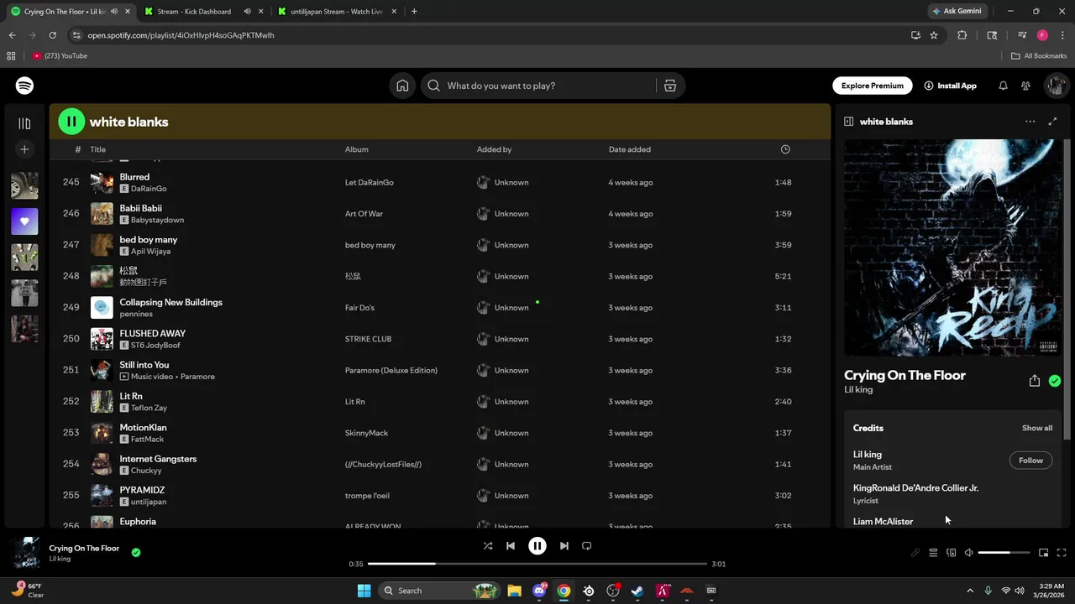
Task: Open the user profile avatar menu
Action: point(1056,86)
